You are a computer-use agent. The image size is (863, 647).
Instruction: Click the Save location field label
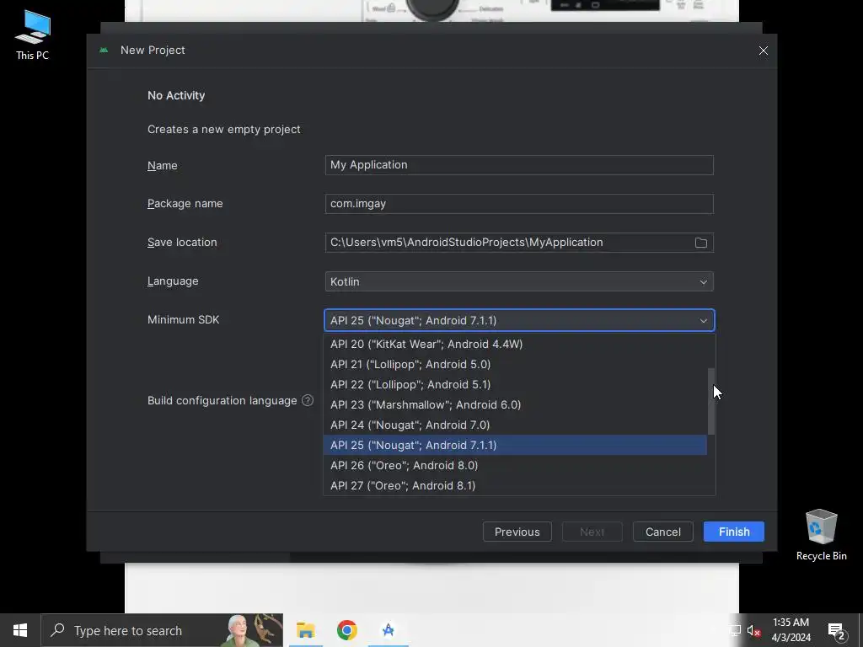coord(182,242)
